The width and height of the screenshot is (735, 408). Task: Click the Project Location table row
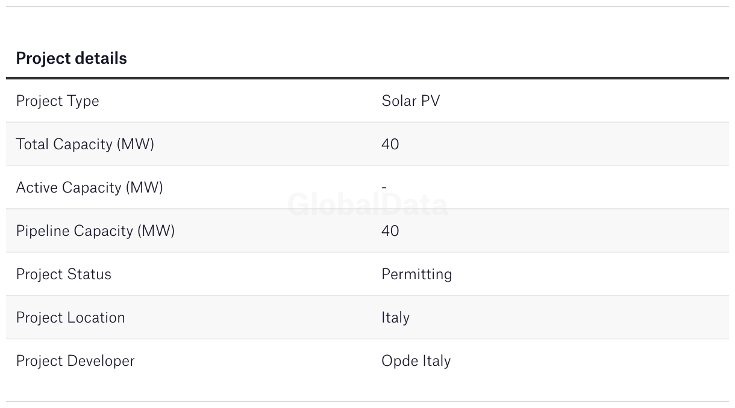point(367,318)
